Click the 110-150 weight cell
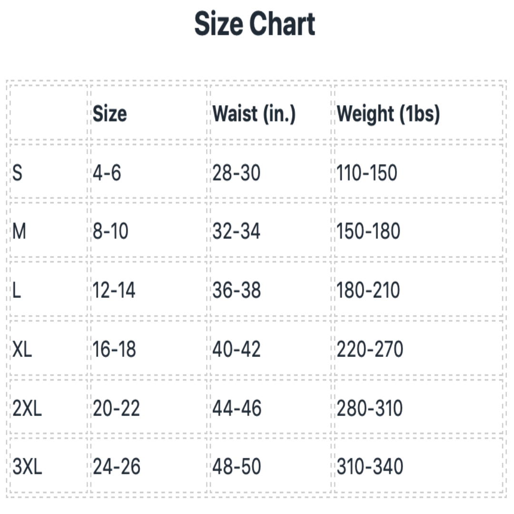Viewport: 514px width, 514px height. click(366, 173)
